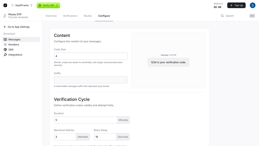Click the Phone OTP title text
The width and height of the screenshot is (259, 146).
click(15, 14)
